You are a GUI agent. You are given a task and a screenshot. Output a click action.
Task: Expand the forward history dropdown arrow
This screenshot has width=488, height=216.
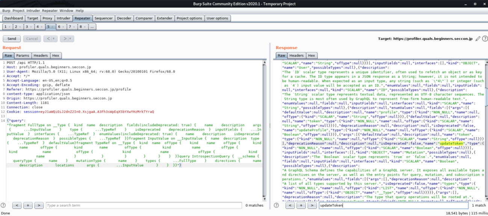[x=70, y=39]
